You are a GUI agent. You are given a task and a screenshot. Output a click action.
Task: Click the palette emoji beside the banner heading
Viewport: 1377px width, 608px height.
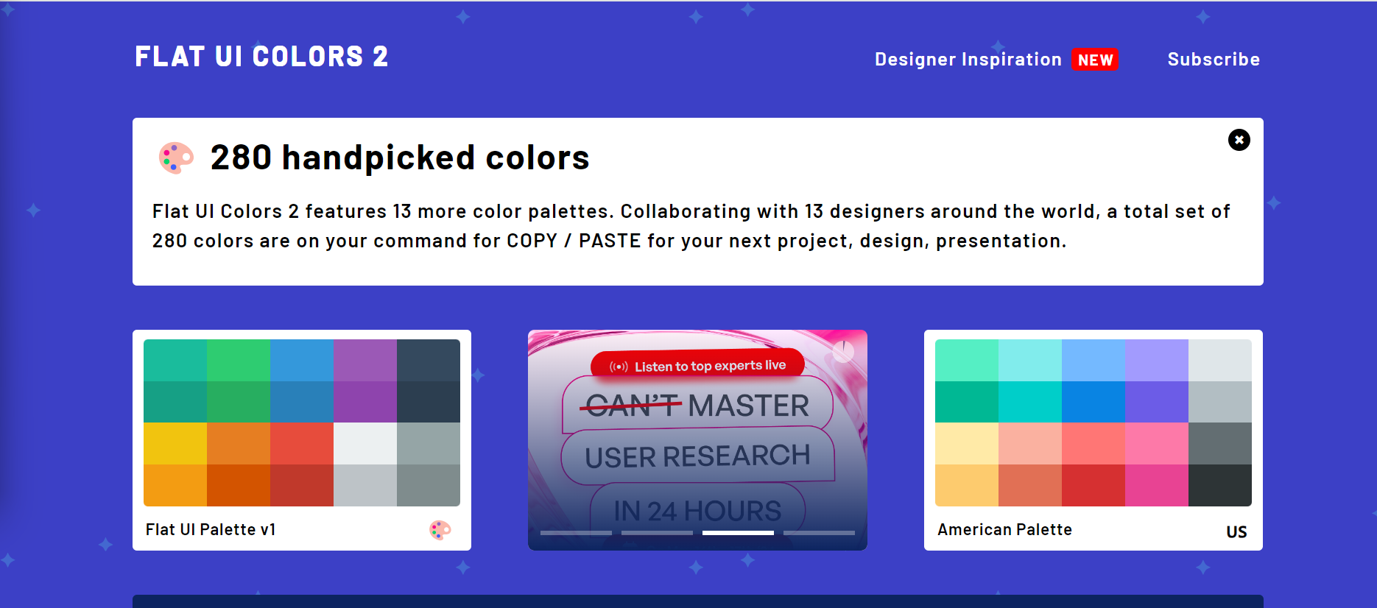176,158
